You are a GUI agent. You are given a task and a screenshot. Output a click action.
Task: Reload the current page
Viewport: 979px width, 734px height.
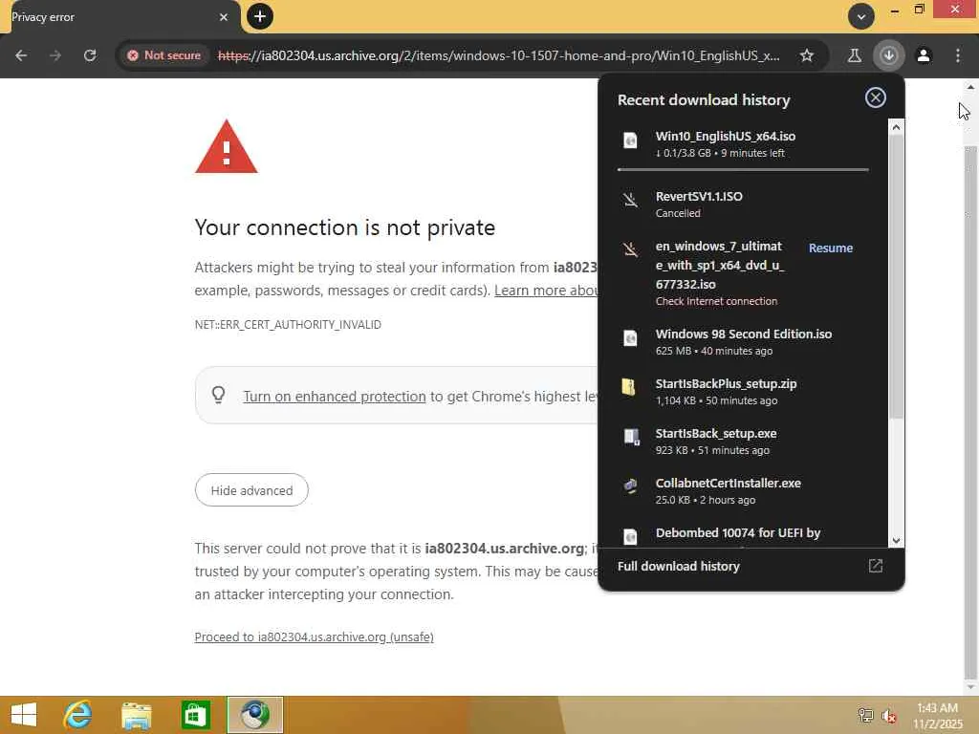pos(90,55)
